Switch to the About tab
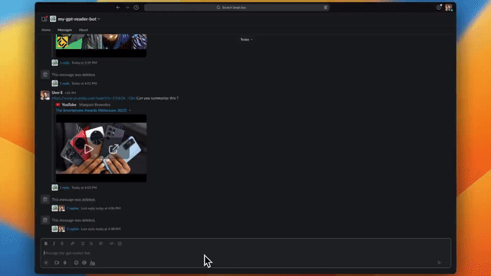 (83, 29)
